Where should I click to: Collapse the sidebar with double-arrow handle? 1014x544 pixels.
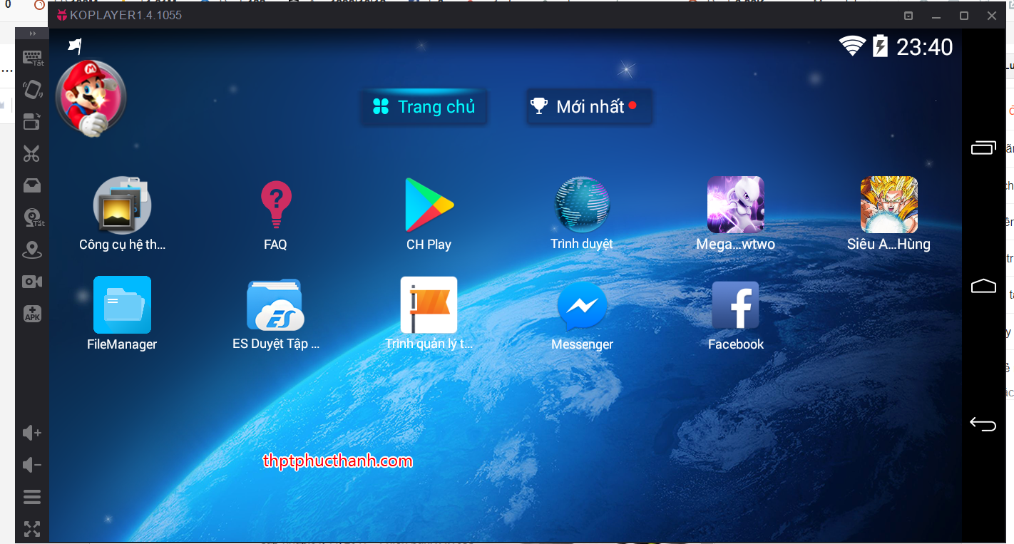tap(32, 34)
